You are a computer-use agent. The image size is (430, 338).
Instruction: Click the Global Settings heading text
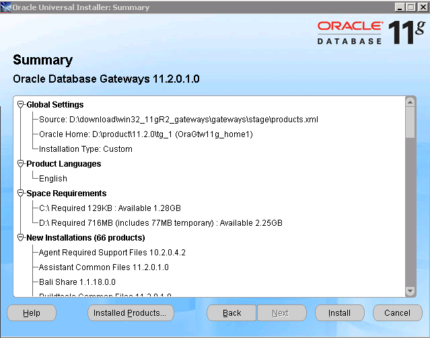coord(55,105)
